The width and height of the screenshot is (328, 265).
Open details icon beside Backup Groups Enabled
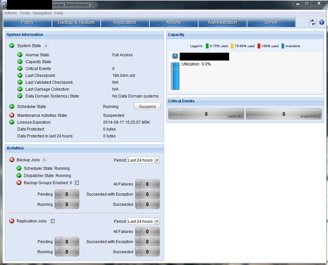[x=77, y=183]
